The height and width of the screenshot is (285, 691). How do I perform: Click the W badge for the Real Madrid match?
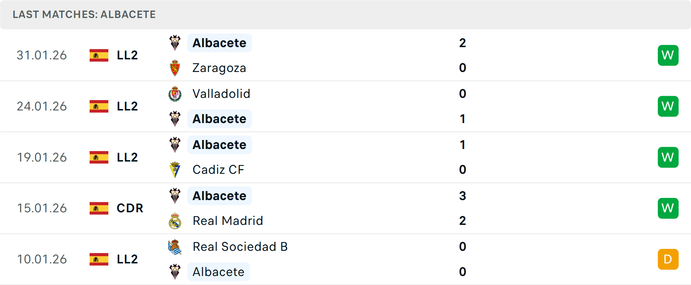pos(668,208)
